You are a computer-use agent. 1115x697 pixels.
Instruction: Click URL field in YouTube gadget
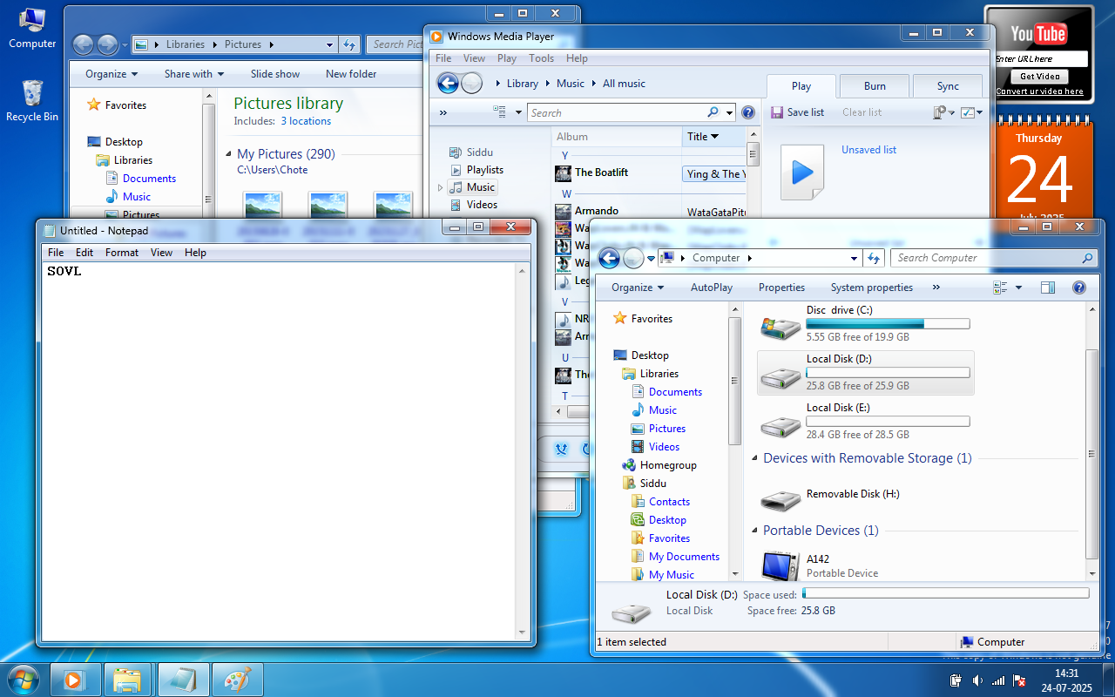(1041, 59)
